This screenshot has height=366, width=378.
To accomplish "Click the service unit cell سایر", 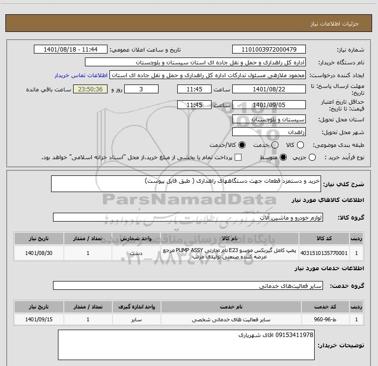I will [136, 319].
